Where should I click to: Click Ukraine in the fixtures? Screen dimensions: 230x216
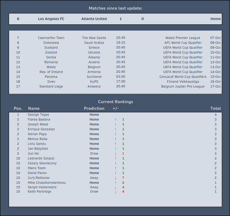94,53
